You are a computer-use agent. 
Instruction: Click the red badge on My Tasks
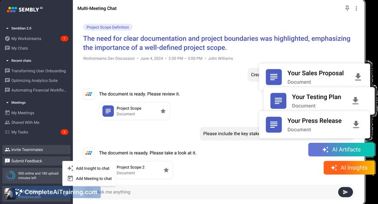point(65,132)
